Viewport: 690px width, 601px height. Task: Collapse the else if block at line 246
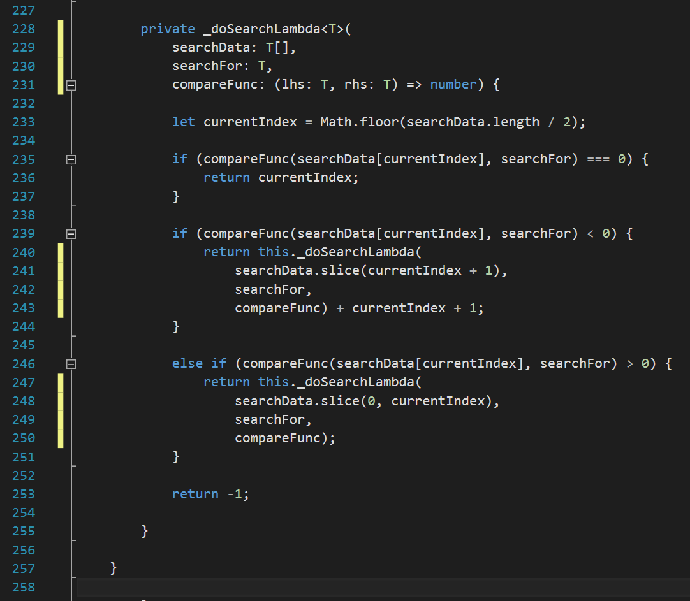click(x=71, y=363)
